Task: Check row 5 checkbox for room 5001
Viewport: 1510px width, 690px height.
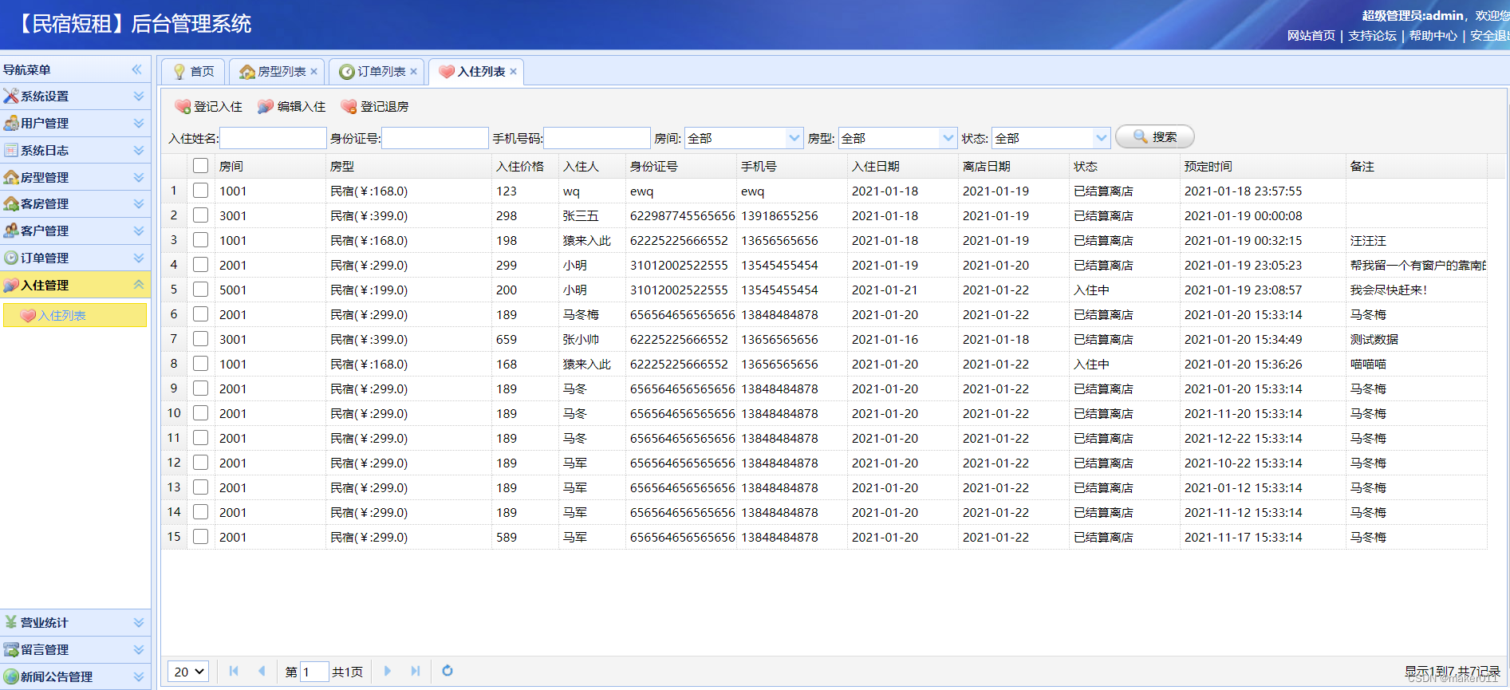Action: tap(201, 290)
